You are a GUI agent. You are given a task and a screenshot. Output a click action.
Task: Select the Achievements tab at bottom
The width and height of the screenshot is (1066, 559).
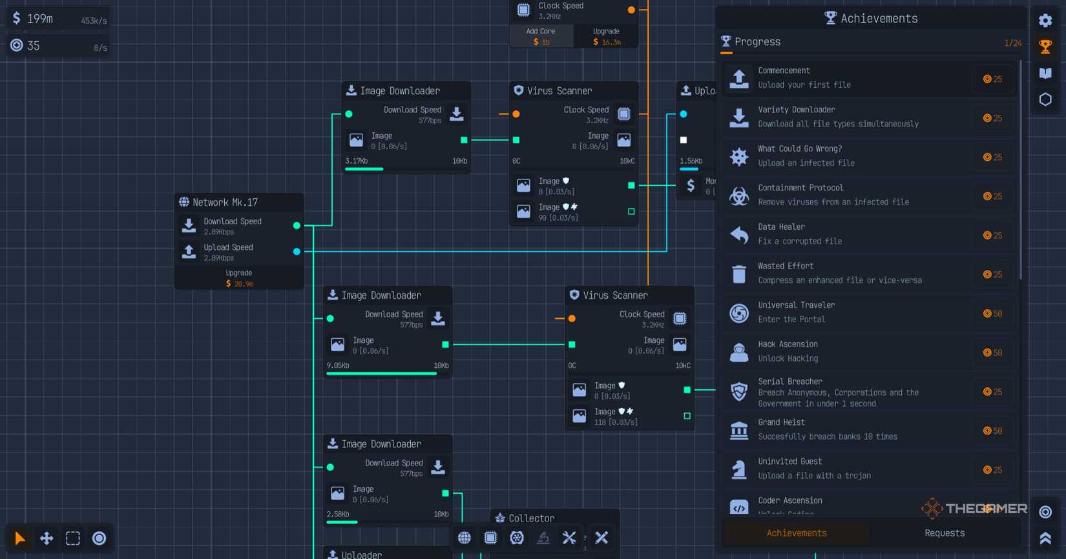796,533
